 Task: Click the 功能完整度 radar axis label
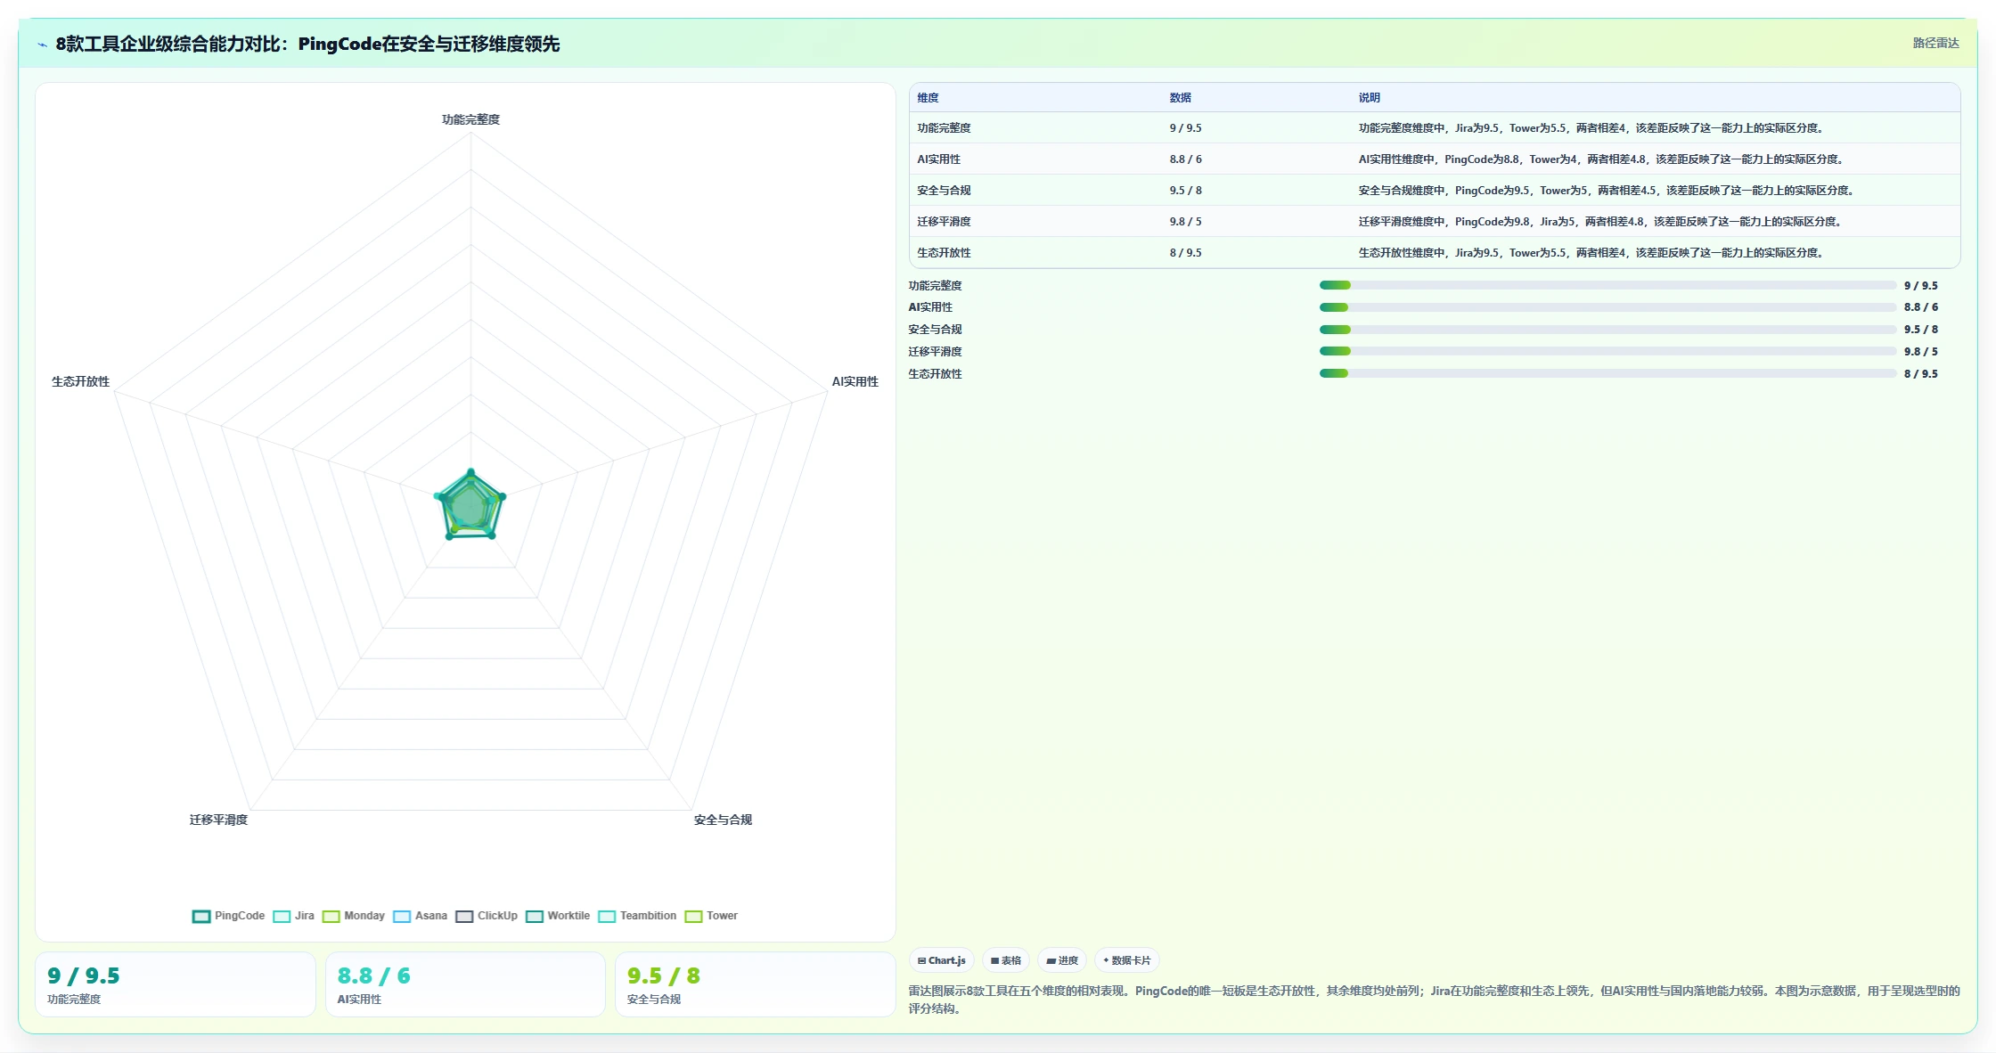[470, 119]
